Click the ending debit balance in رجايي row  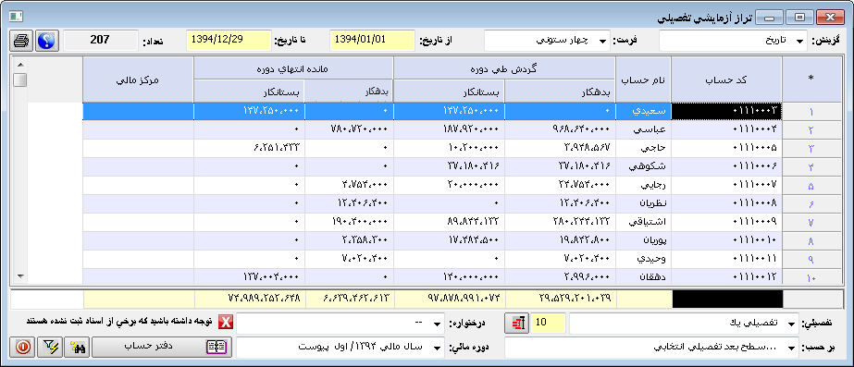pyautogui.click(x=349, y=186)
